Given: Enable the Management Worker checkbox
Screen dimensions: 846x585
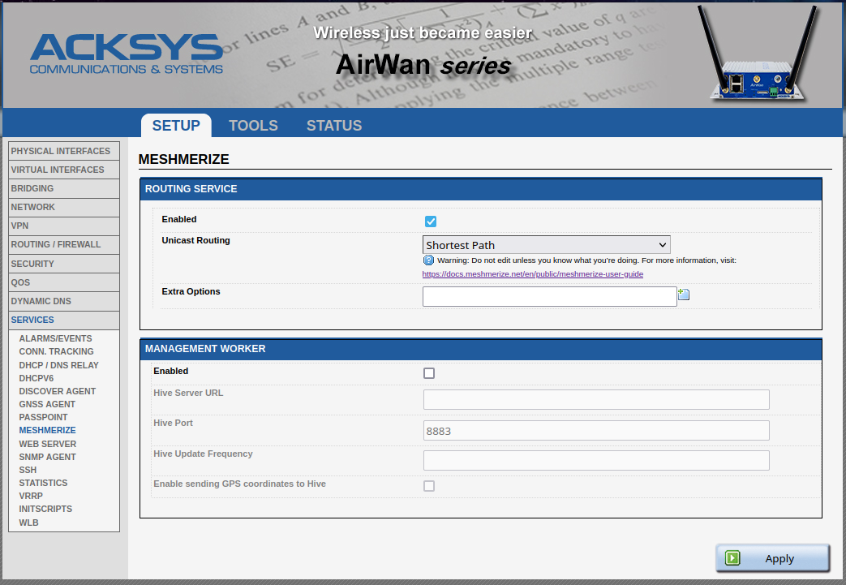Looking at the screenshot, I should 429,373.
